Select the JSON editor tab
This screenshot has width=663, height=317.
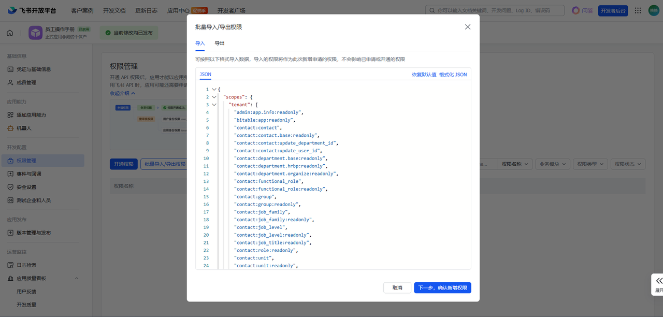(x=206, y=75)
